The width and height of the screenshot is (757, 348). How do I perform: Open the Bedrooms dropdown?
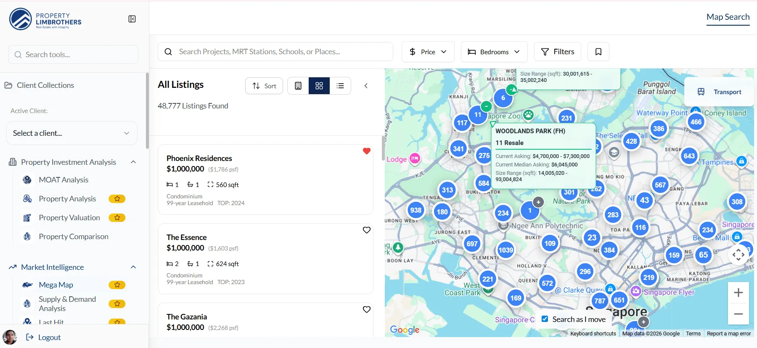click(494, 52)
